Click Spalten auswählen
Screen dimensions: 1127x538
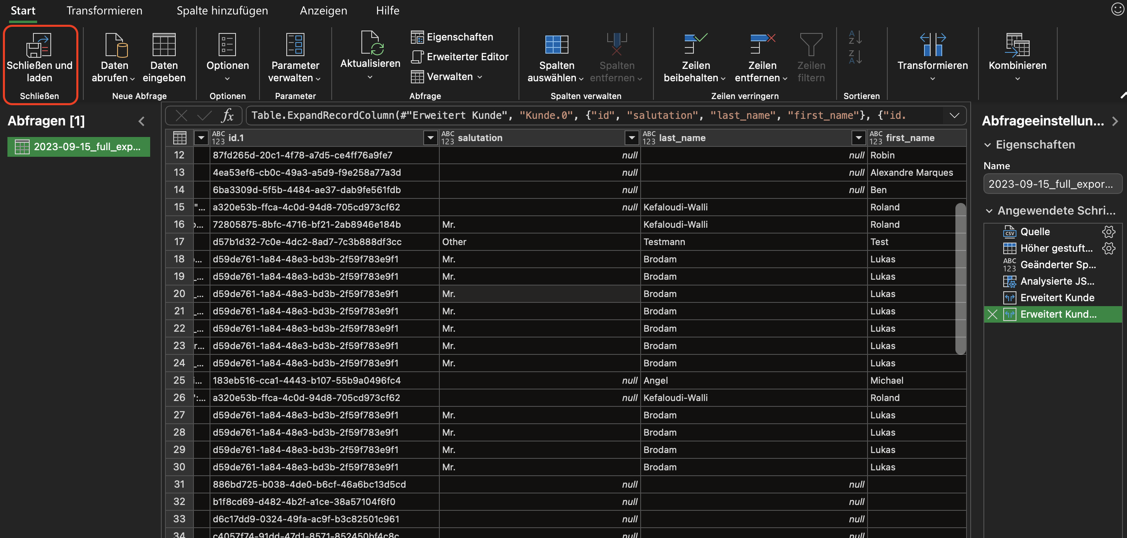(x=556, y=58)
